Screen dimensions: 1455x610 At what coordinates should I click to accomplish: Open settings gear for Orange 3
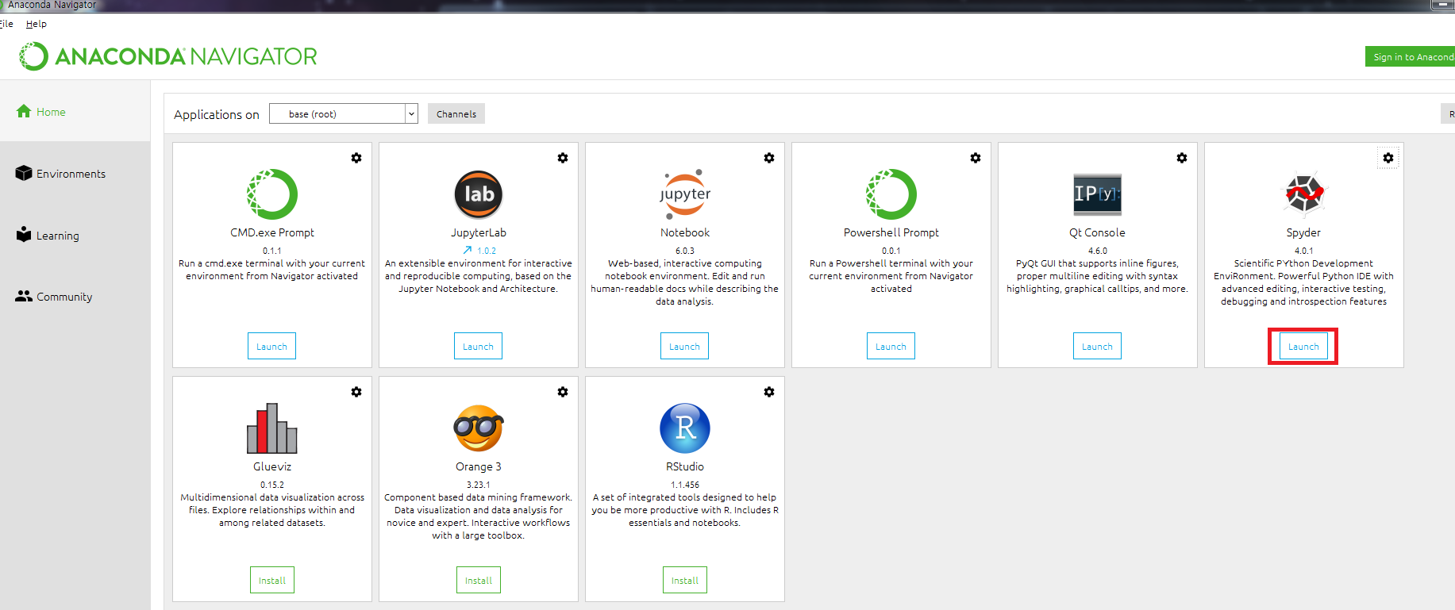click(563, 392)
